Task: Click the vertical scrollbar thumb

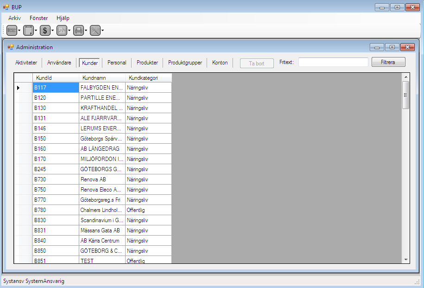Action: coord(405,95)
